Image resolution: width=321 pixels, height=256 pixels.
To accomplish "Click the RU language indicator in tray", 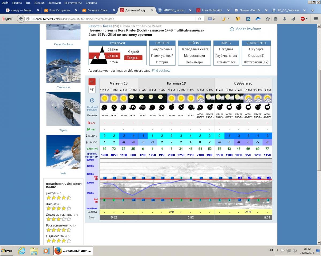I will pos(271,250).
